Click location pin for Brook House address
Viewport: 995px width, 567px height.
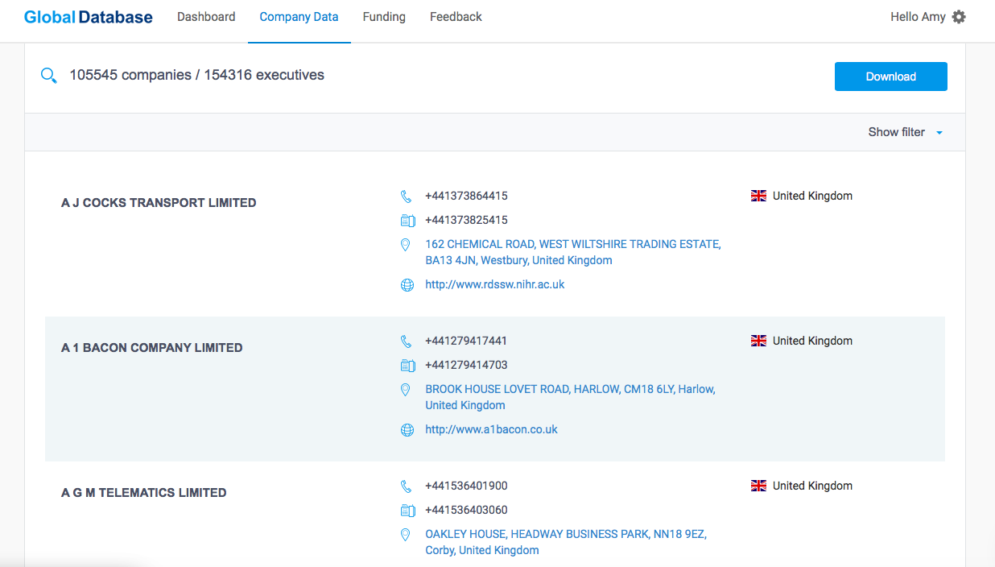point(406,389)
